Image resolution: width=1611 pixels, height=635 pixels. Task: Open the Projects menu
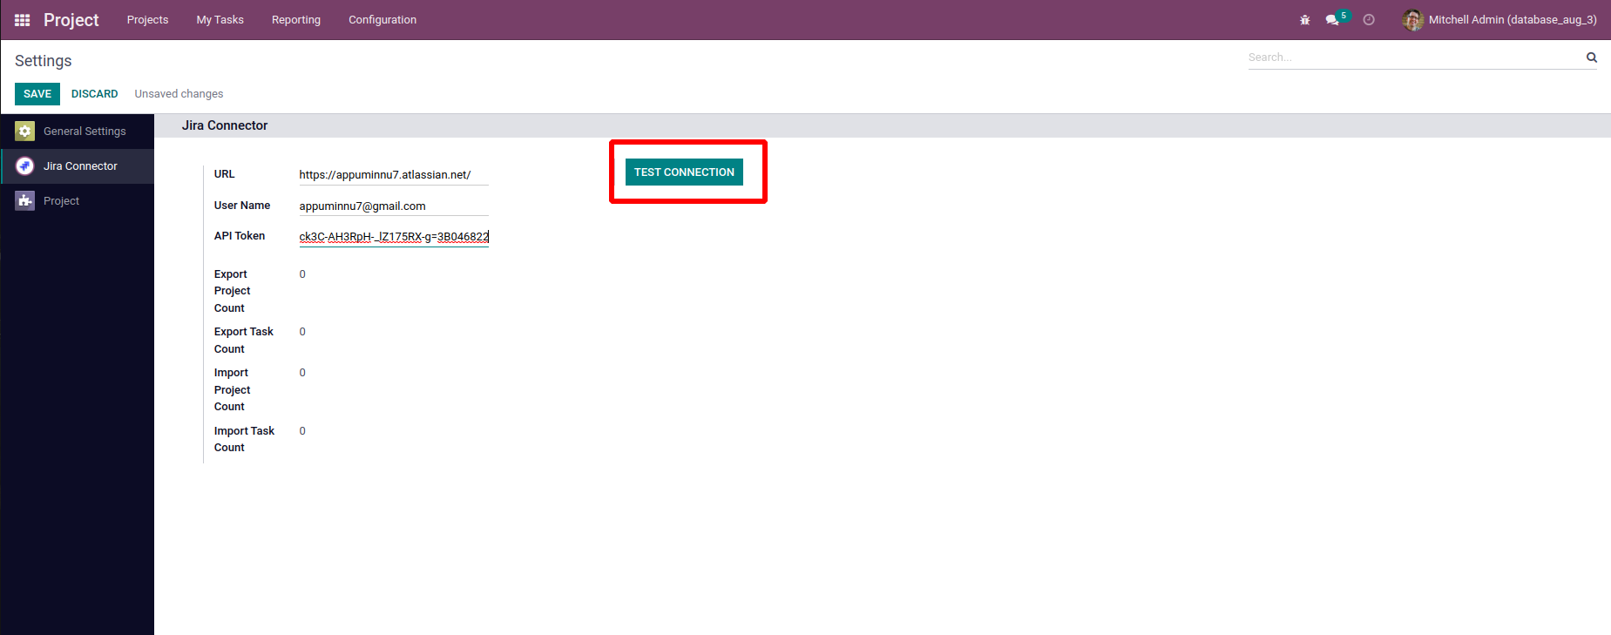point(147,20)
